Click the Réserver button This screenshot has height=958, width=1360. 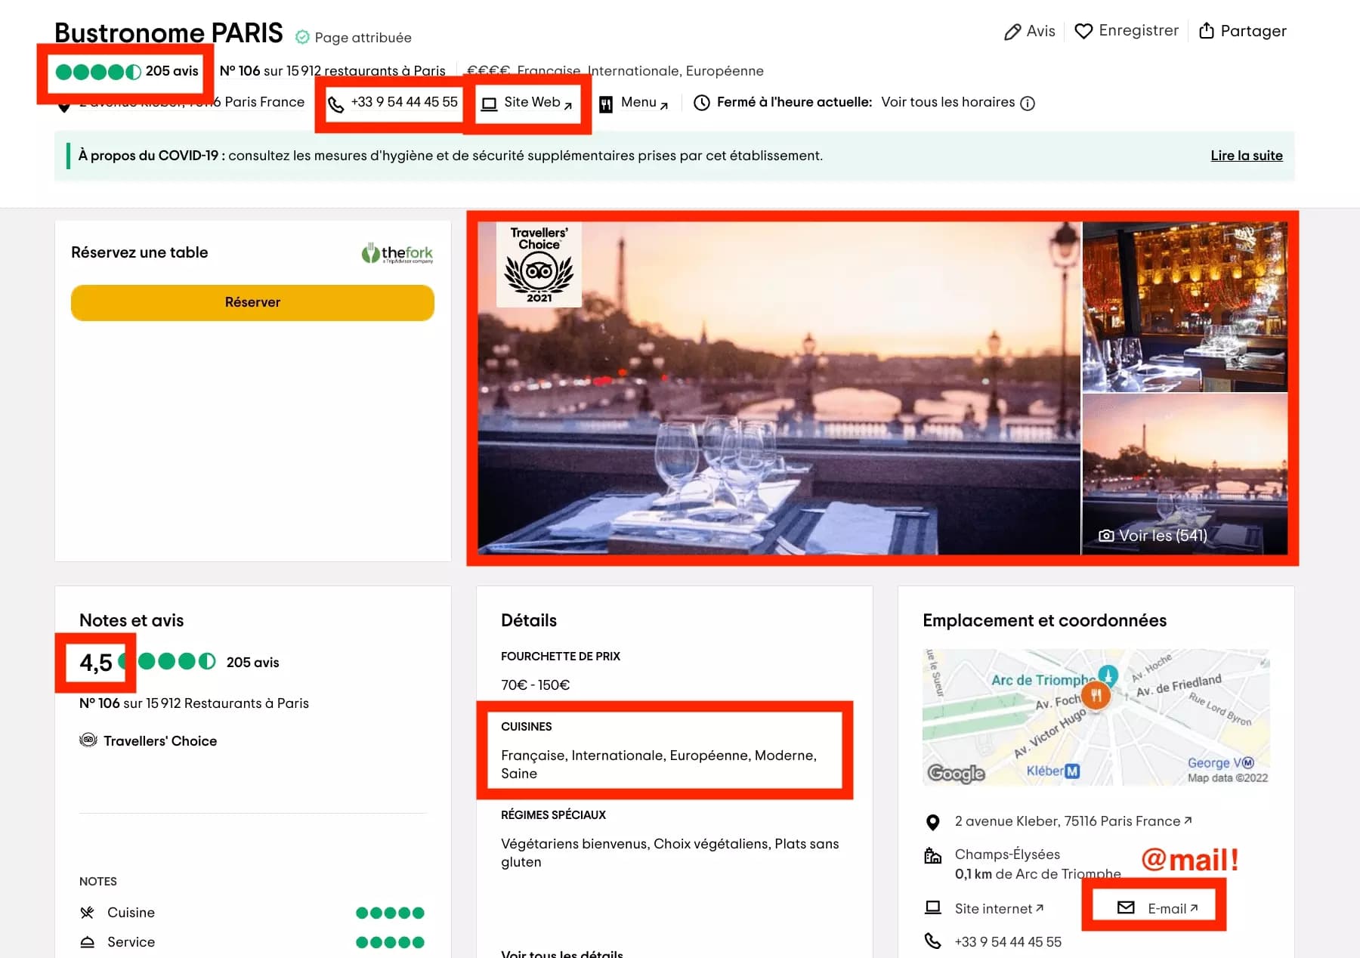(x=252, y=302)
